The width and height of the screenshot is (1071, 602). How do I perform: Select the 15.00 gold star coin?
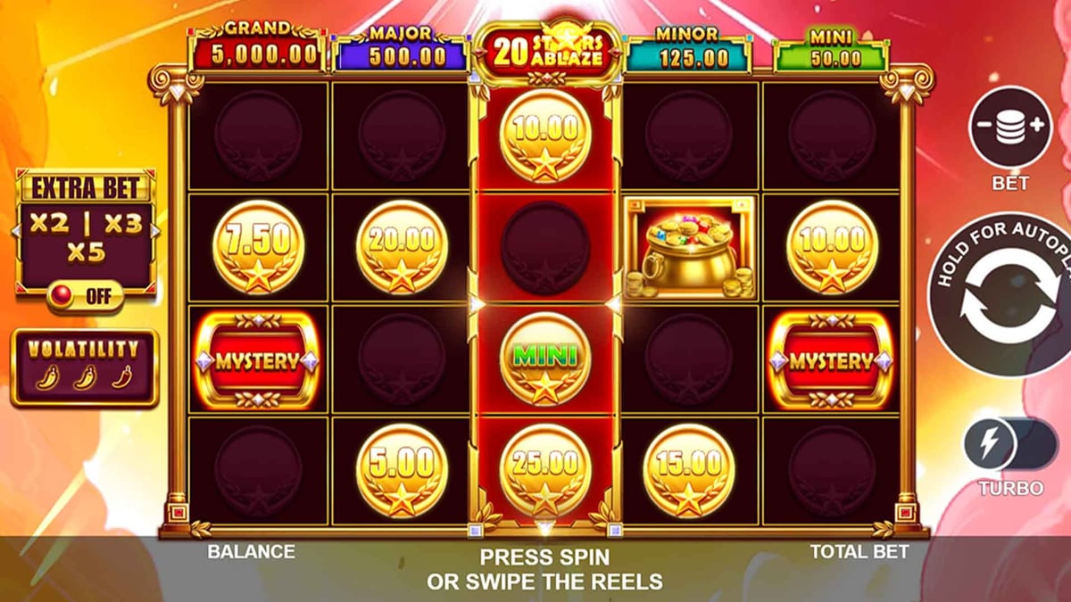688,470
